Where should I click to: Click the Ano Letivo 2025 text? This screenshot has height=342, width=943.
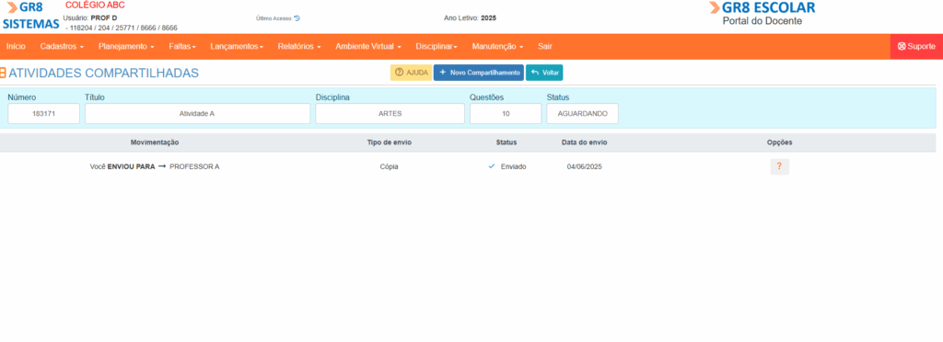pyautogui.click(x=471, y=18)
